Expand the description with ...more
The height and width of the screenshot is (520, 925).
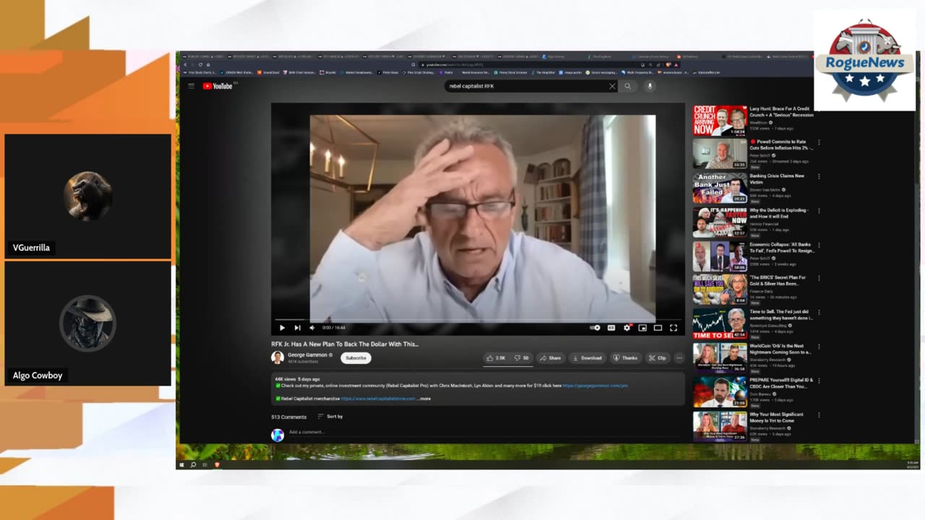[x=424, y=399]
